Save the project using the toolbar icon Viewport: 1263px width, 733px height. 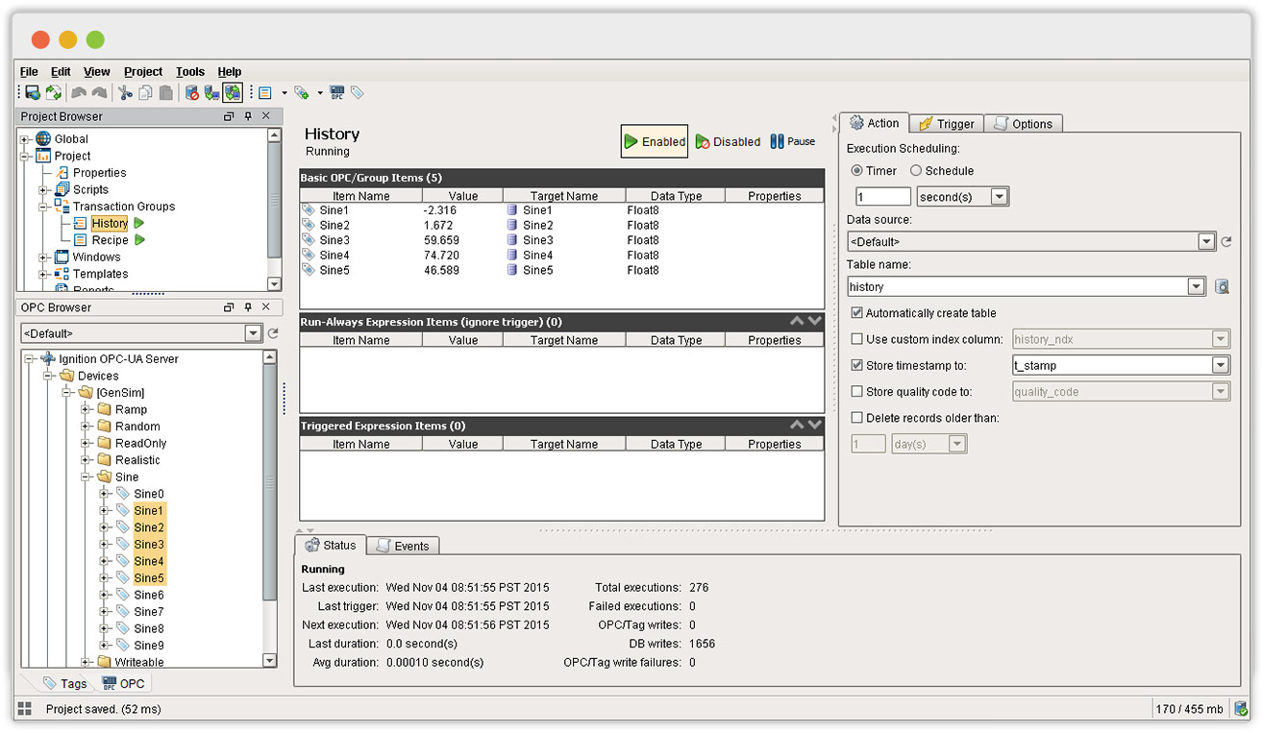pyautogui.click(x=33, y=92)
